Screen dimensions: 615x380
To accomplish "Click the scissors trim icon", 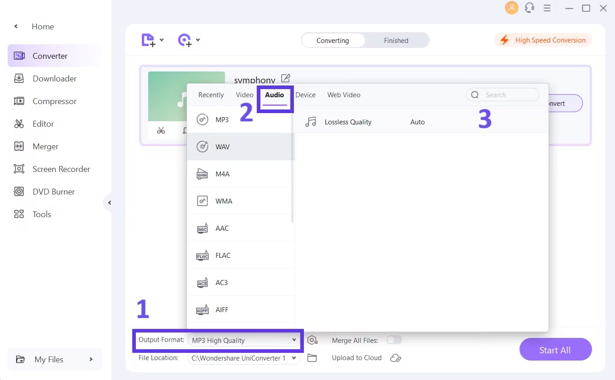I will pyautogui.click(x=161, y=130).
